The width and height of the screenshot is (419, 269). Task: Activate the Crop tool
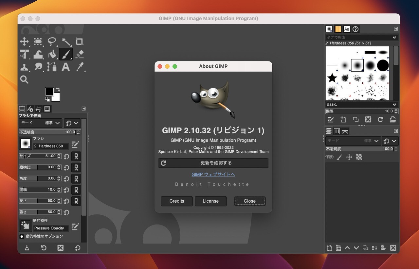[x=80, y=42]
